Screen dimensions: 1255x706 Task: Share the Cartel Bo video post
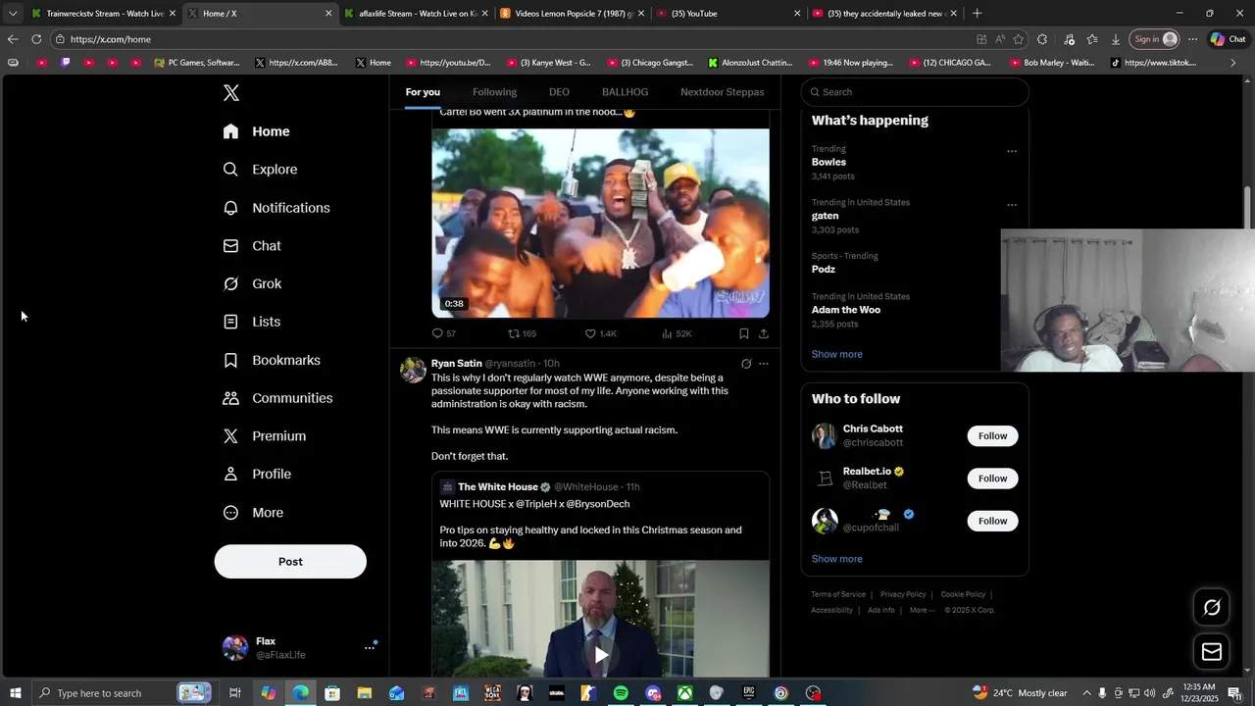coord(764,333)
